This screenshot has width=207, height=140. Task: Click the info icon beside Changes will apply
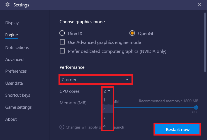click(x=62, y=127)
